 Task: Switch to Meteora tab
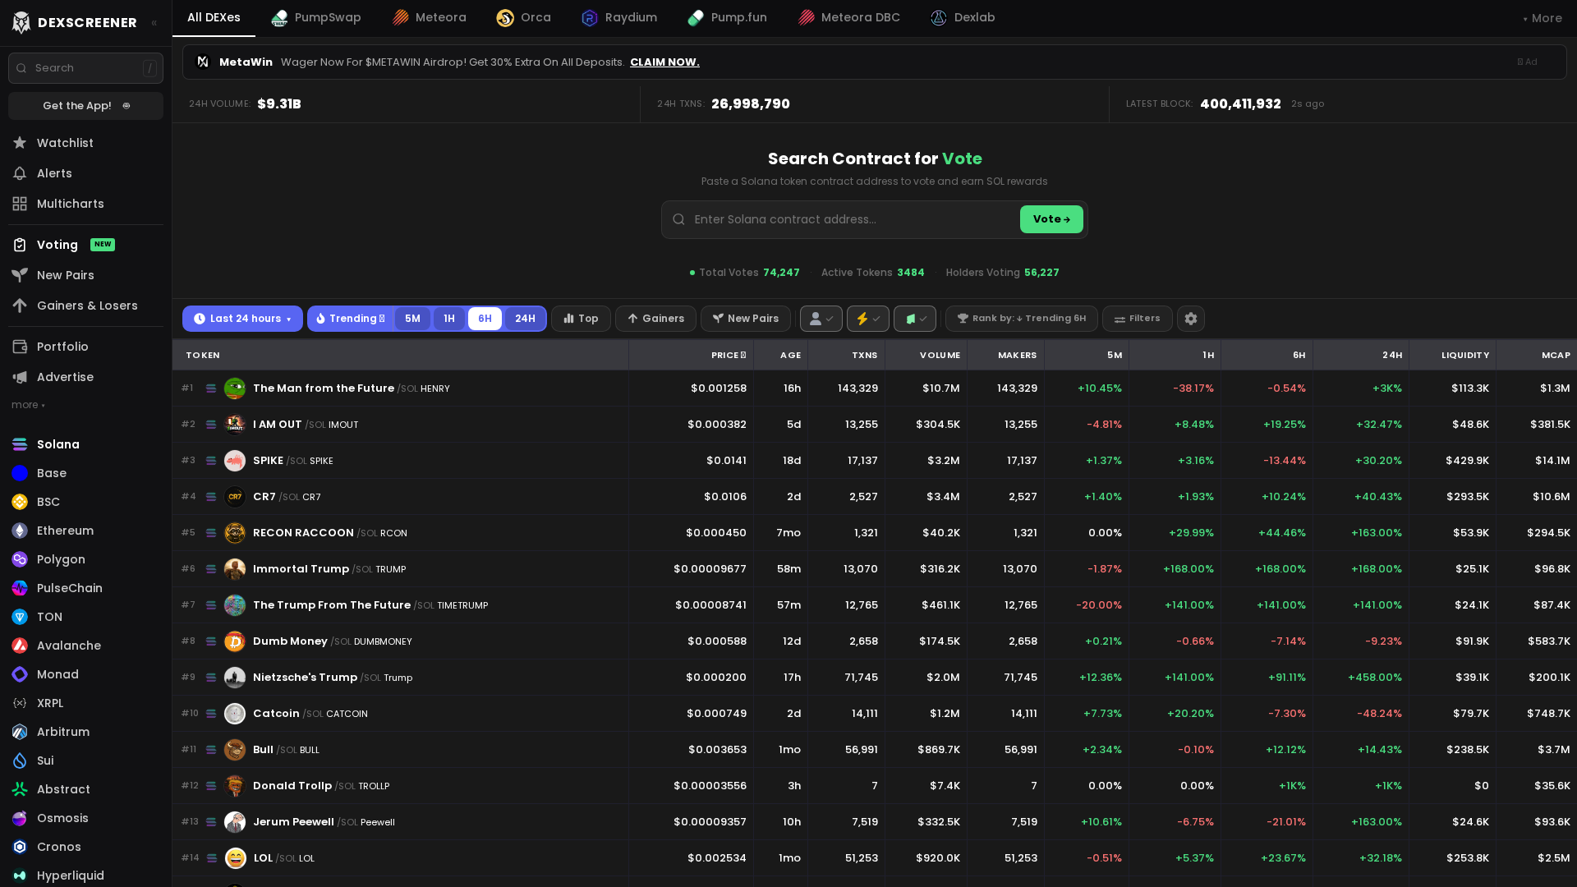(x=429, y=18)
